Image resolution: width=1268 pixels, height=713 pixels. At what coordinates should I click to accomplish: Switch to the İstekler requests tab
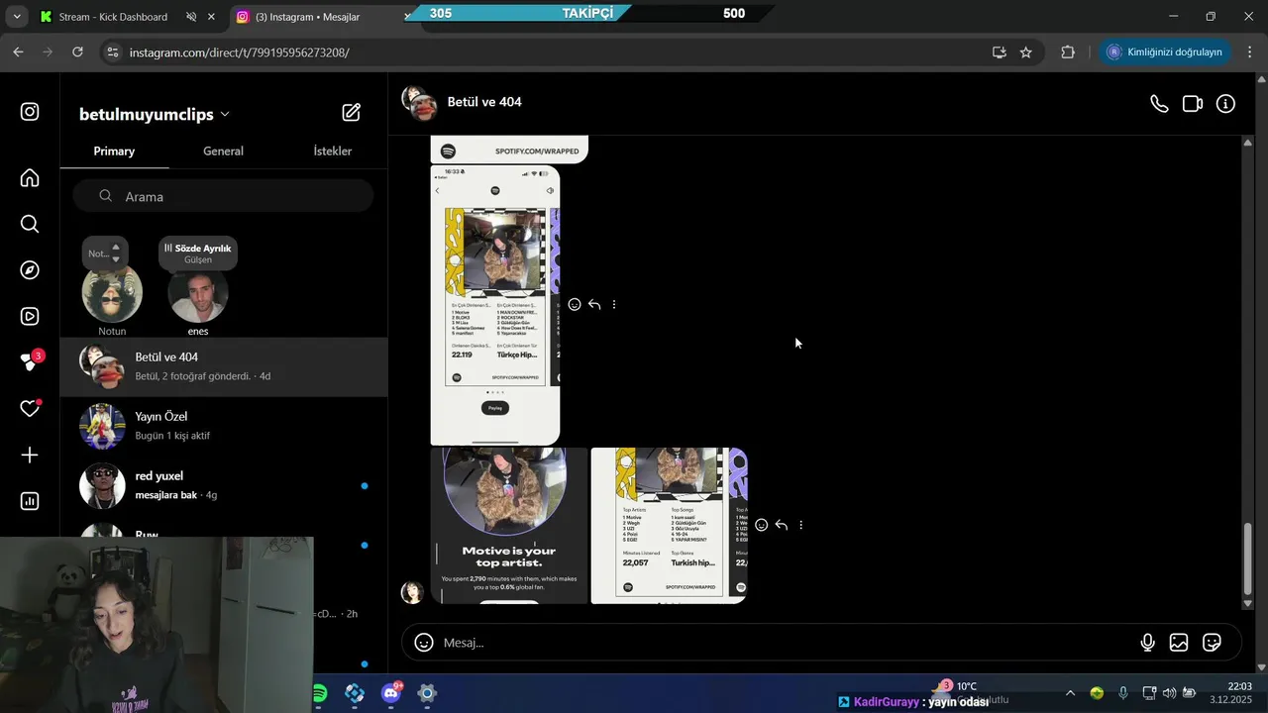(x=333, y=152)
